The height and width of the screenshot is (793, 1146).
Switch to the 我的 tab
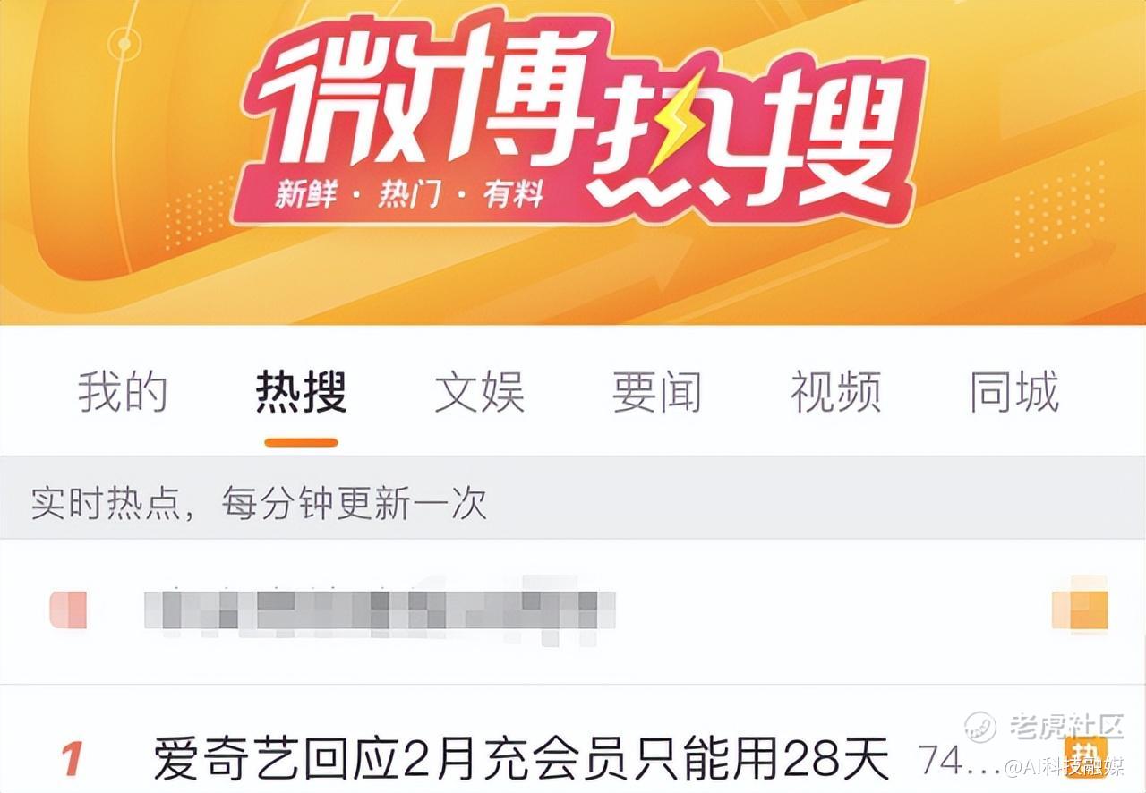pyautogui.click(x=123, y=392)
